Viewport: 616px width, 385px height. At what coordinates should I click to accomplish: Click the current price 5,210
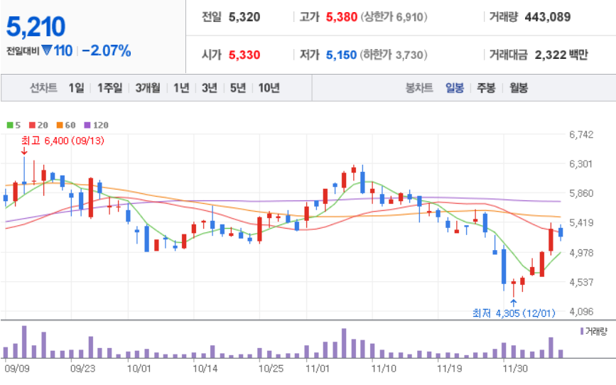point(36,27)
